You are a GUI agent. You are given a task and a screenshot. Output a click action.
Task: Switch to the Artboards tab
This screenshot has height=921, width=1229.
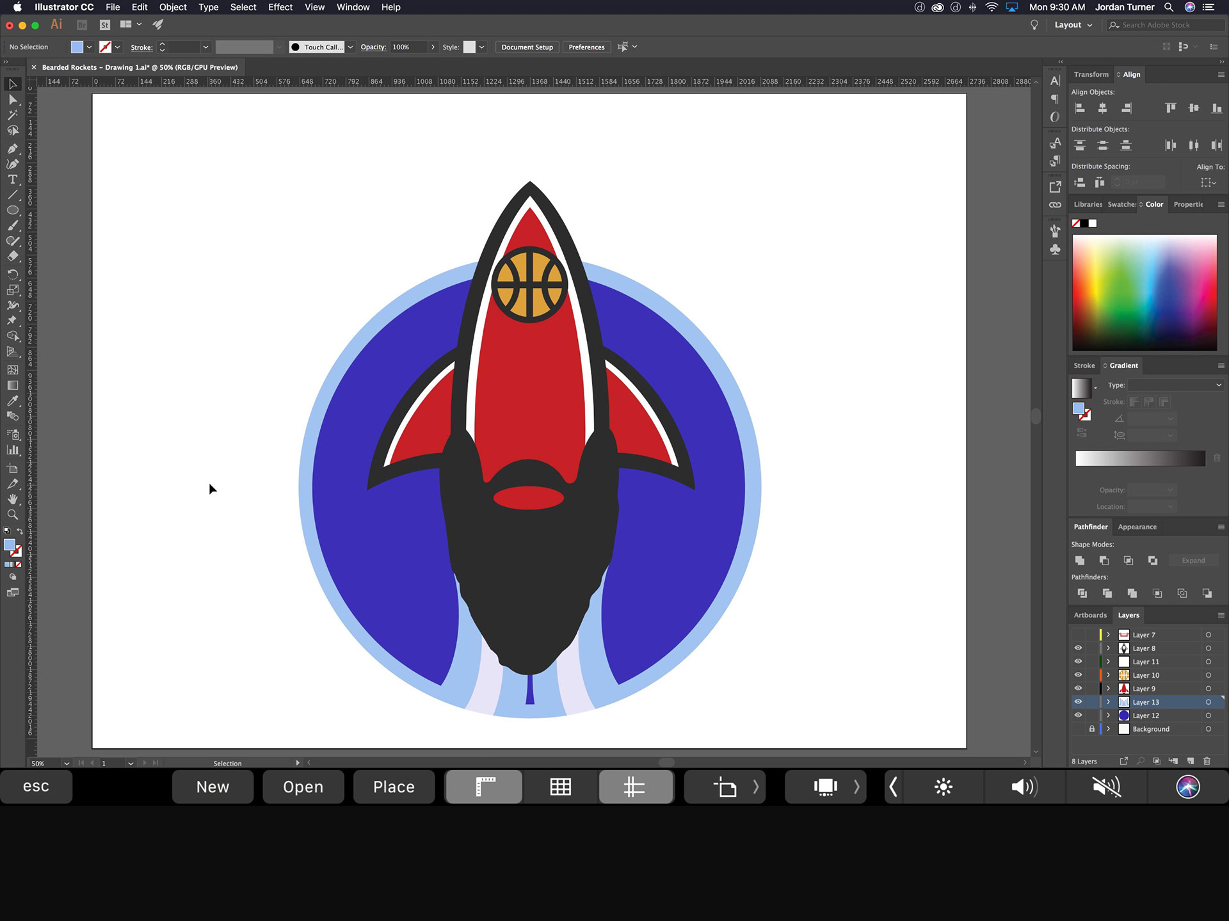[1089, 615]
